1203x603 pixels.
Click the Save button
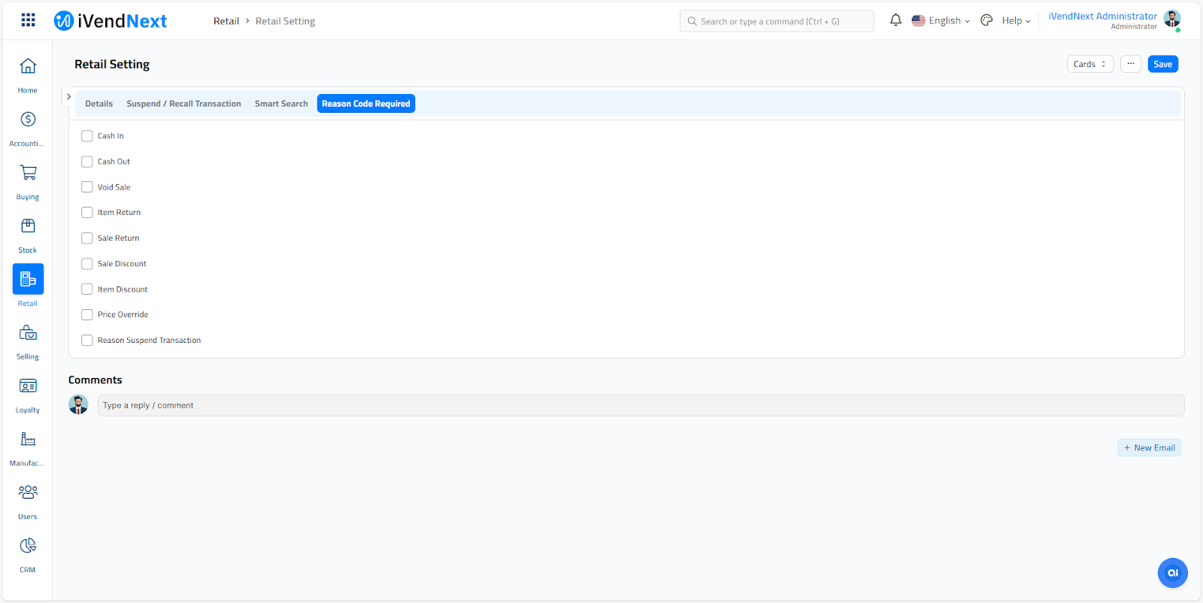[x=1162, y=65]
